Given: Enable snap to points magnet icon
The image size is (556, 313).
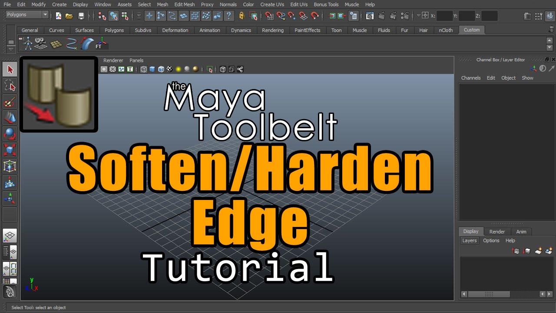Looking at the screenshot, I should coord(292,16).
